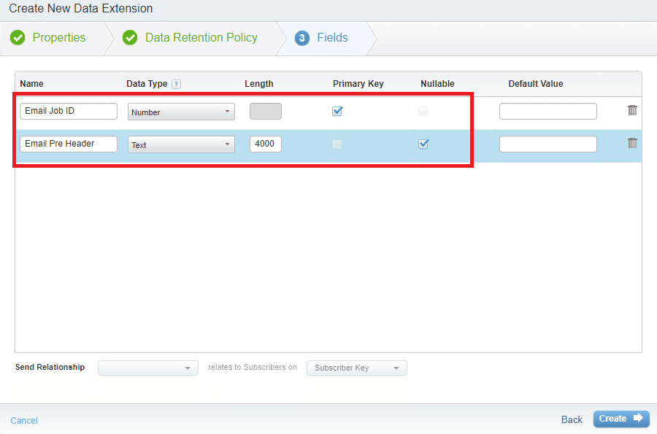The height and width of the screenshot is (434, 657).
Task: Click the Send Relationship label
Action: click(x=50, y=367)
